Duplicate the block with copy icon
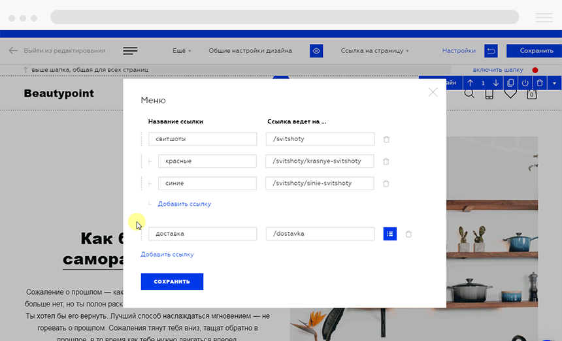Viewport: 562px width, 341px height. (510, 83)
